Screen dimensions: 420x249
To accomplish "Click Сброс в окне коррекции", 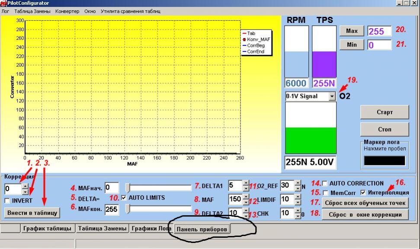I will pyautogui.click(x=365, y=214).
